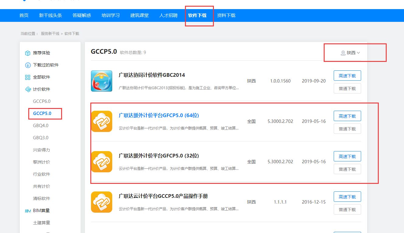Select GCCP5.0 in the sidebar
The height and width of the screenshot is (233, 404).
tap(42, 113)
